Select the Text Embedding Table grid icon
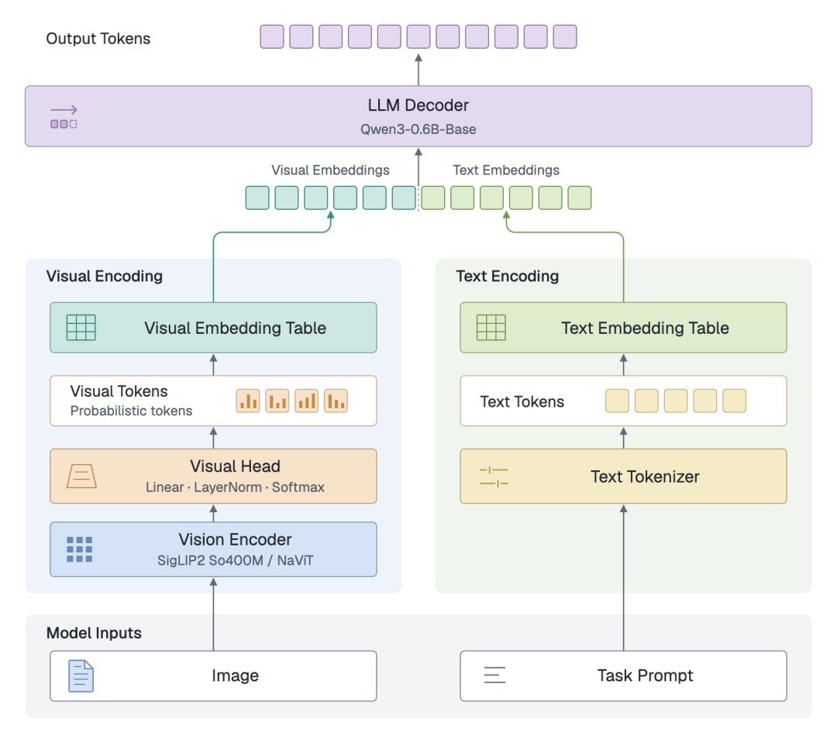Viewport: 837px width, 743px height. (x=491, y=327)
